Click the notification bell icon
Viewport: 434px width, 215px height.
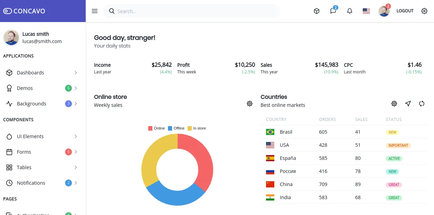(350, 11)
